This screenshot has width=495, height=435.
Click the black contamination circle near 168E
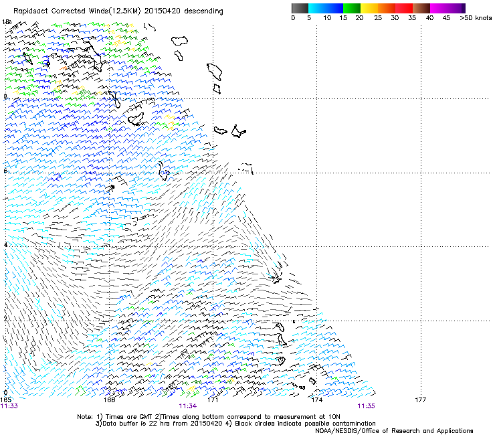point(112,187)
